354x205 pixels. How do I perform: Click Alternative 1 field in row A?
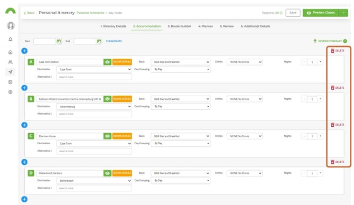(94, 77)
